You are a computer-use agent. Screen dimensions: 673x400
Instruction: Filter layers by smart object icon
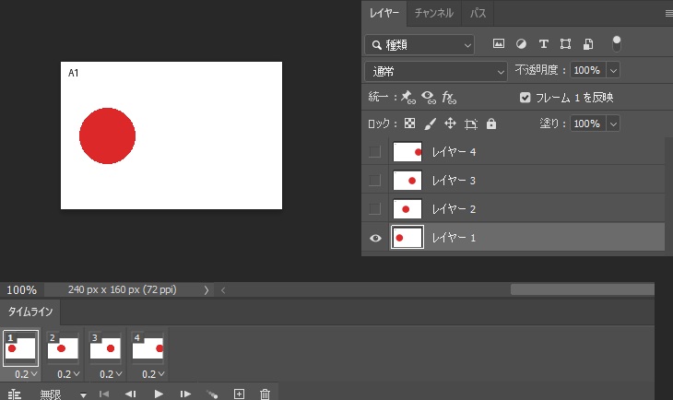click(x=587, y=43)
